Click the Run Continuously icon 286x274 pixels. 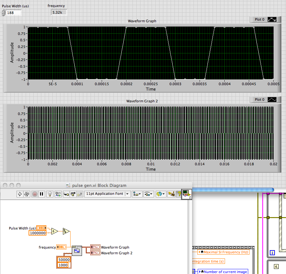point(27,194)
